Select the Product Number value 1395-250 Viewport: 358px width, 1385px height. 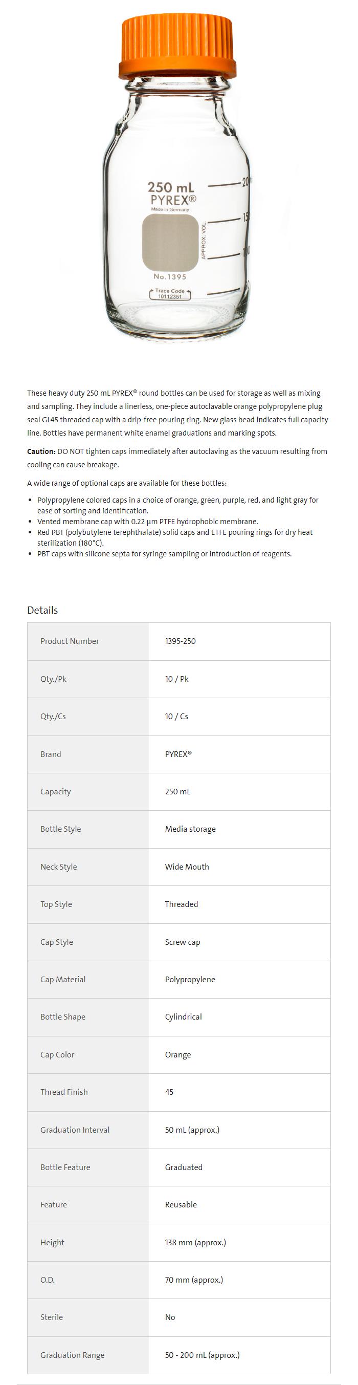point(180,641)
